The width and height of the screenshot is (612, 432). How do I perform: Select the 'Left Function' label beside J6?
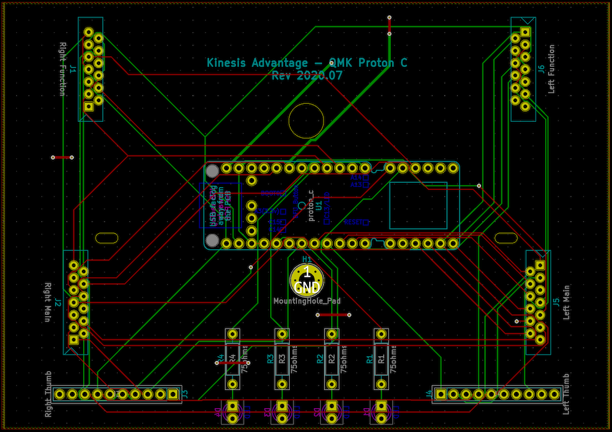click(x=551, y=69)
